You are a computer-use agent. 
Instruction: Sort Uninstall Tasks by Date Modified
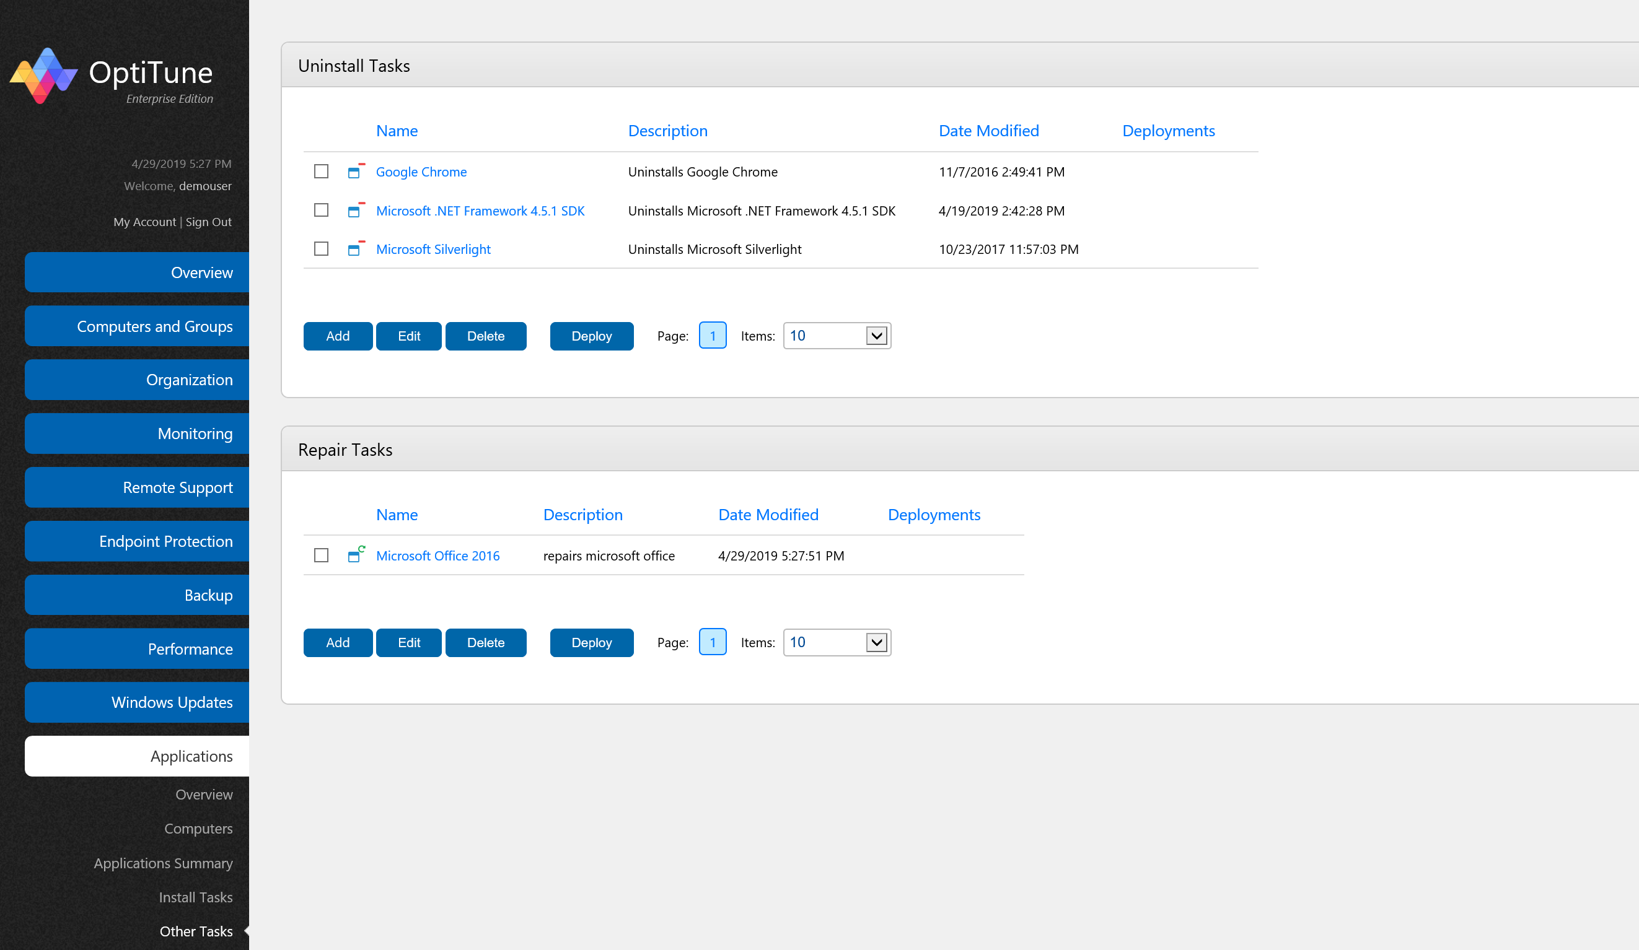pos(988,130)
